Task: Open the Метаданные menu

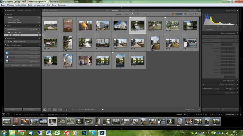Action: click(39, 5)
